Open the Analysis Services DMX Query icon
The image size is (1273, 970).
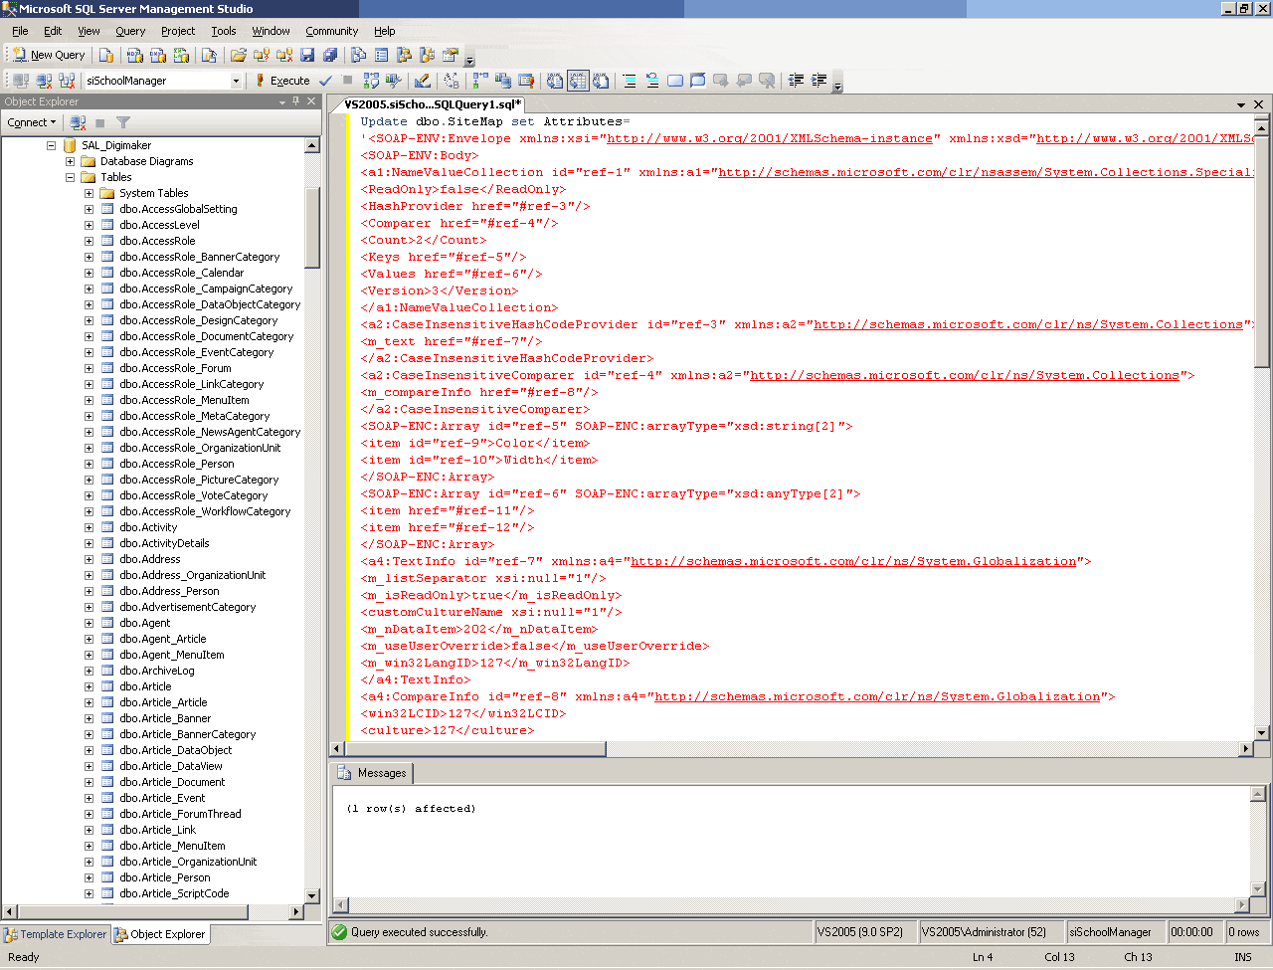(158, 55)
